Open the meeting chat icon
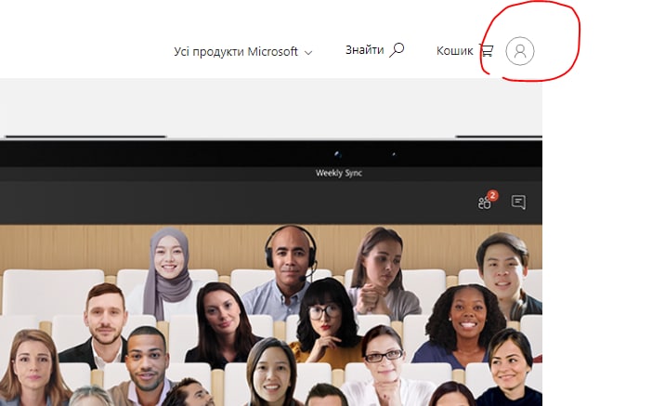Image resolution: width=652 pixels, height=406 pixels. (x=518, y=203)
